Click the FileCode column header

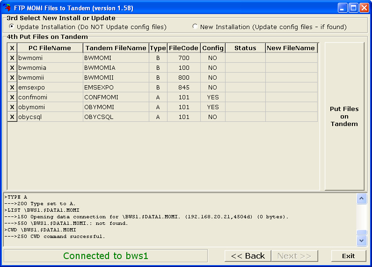(183, 48)
